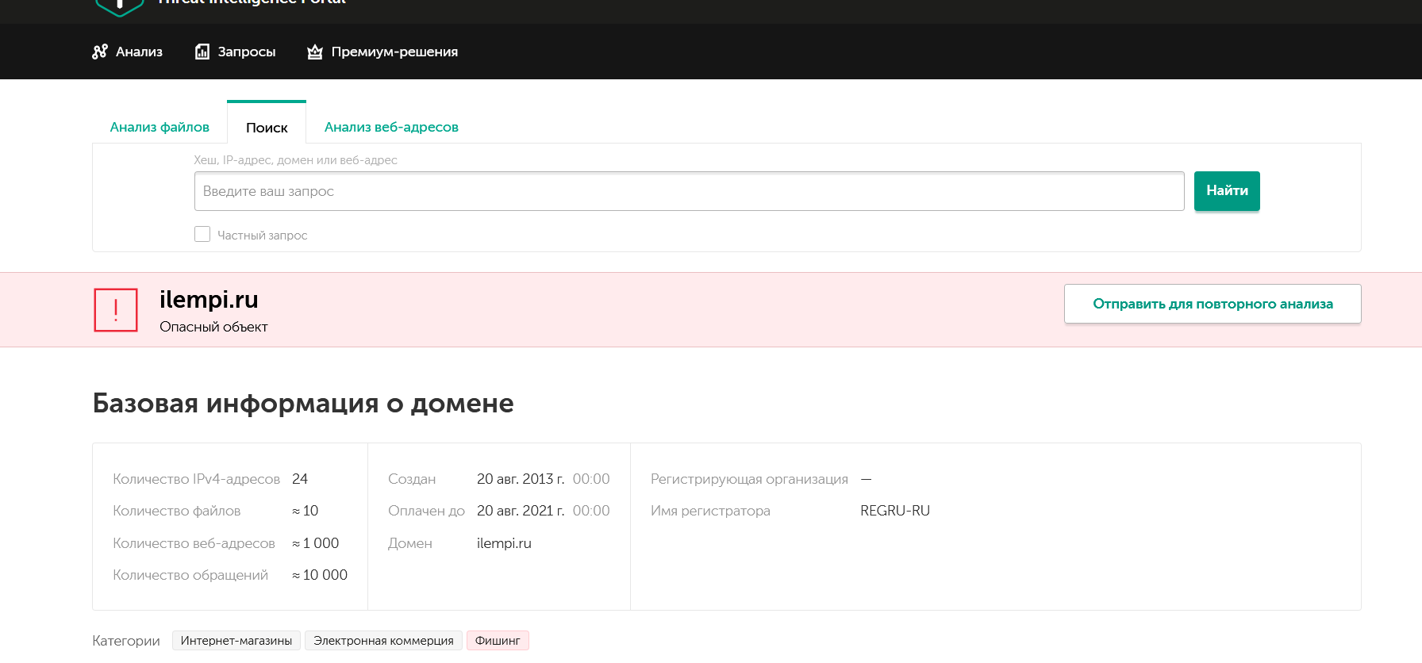Select the Поиск tab
Screen dimensions: 1422x663
coord(267,127)
